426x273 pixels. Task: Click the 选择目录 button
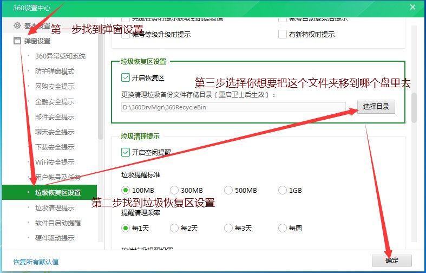376,107
